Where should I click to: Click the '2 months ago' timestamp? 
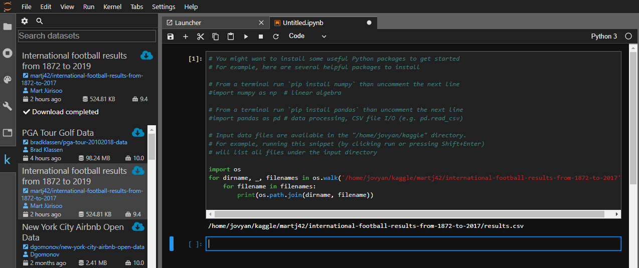pyautogui.click(x=48, y=263)
